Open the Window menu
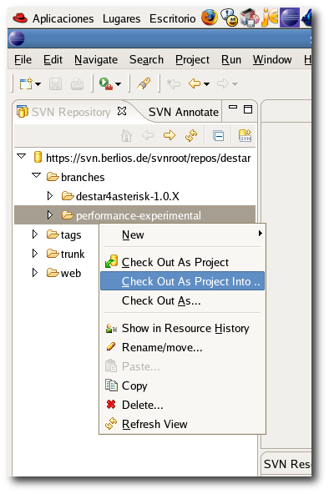Screen dimensions: 329x494 pyautogui.click(x=272, y=59)
